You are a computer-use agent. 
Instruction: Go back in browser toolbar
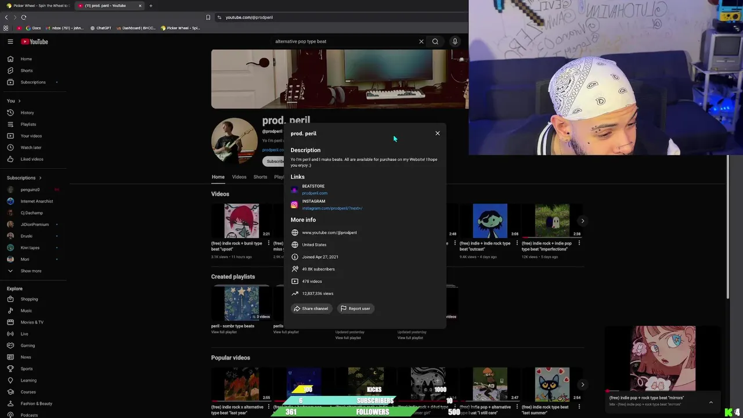[x=6, y=17]
